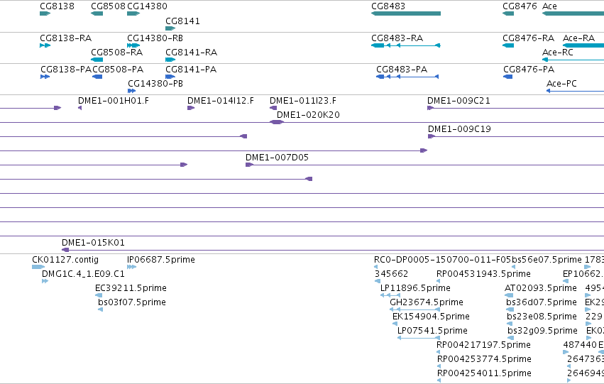
Task: Click the DME1-009C21 clone start arrow
Action: (430, 108)
